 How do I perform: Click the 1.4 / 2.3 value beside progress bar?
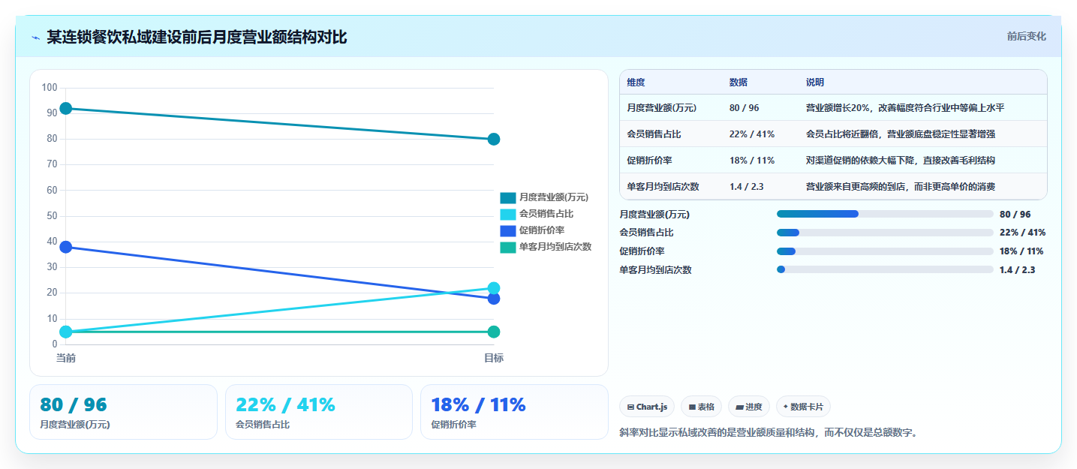(1017, 270)
